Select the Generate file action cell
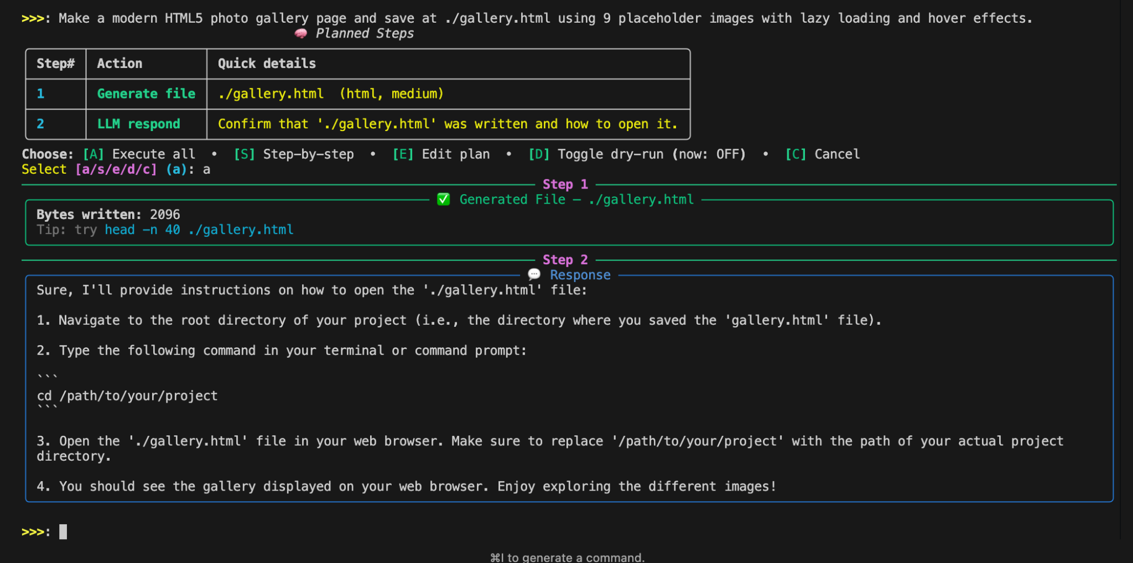 click(145, 93)
